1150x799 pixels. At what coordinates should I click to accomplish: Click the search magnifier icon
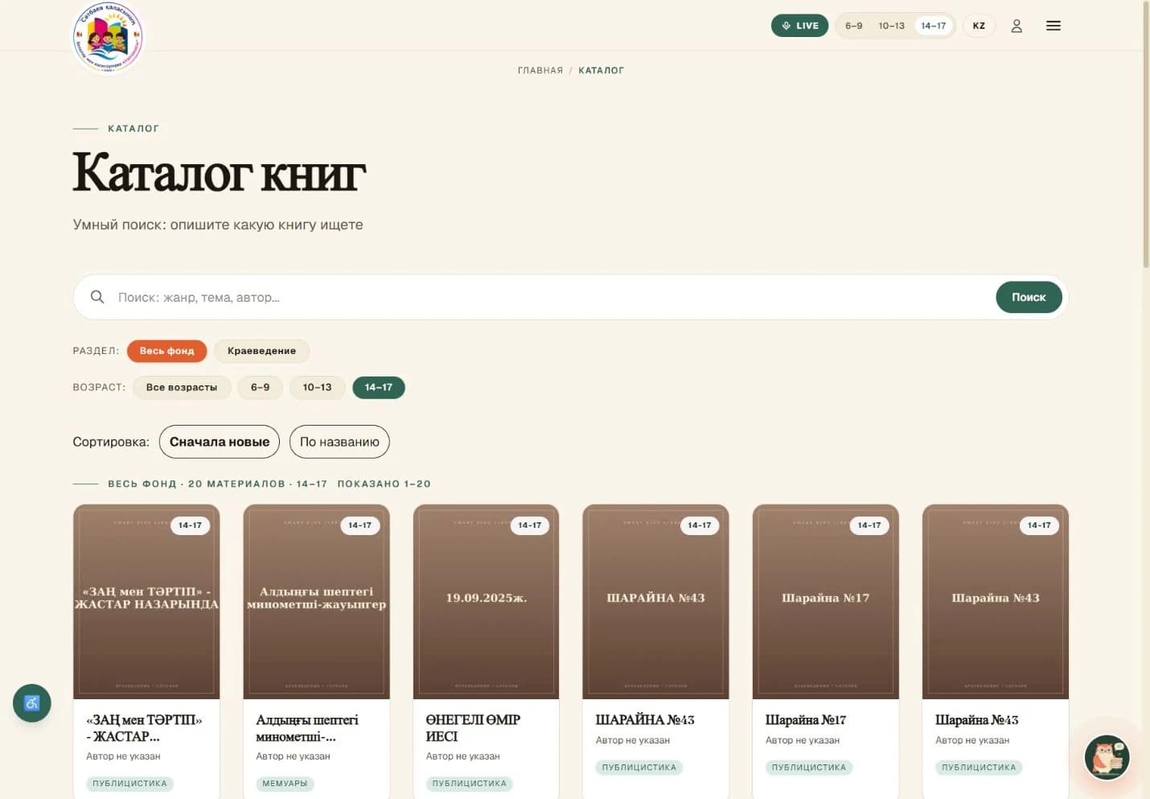(x=97, y=297)
